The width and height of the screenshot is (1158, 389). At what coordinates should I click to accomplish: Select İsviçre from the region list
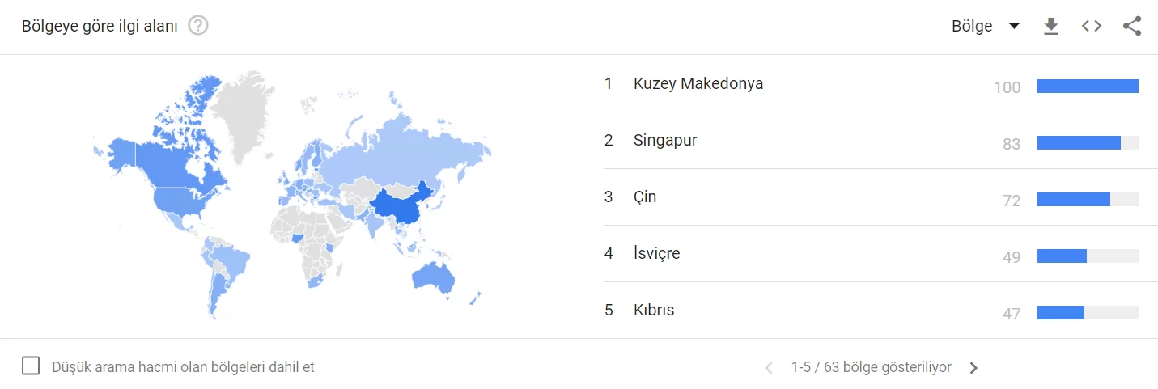tap(656, 253)
